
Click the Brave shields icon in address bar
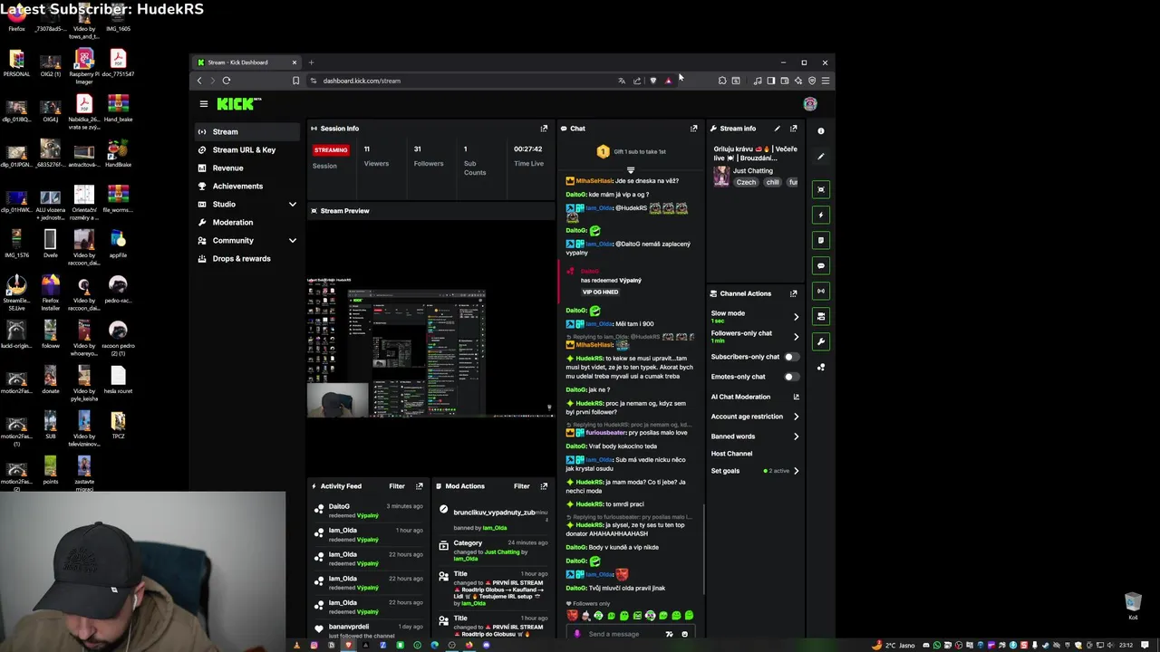653,81
